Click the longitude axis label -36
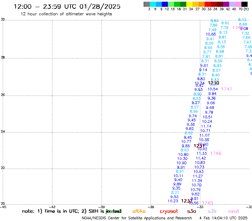Viewport: 252px width, 221px height. (x=151, y=207)
